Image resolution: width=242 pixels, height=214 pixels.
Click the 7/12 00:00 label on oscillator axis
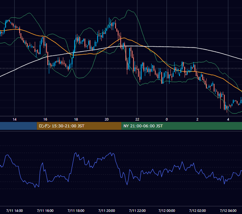[x=167, y=210]
